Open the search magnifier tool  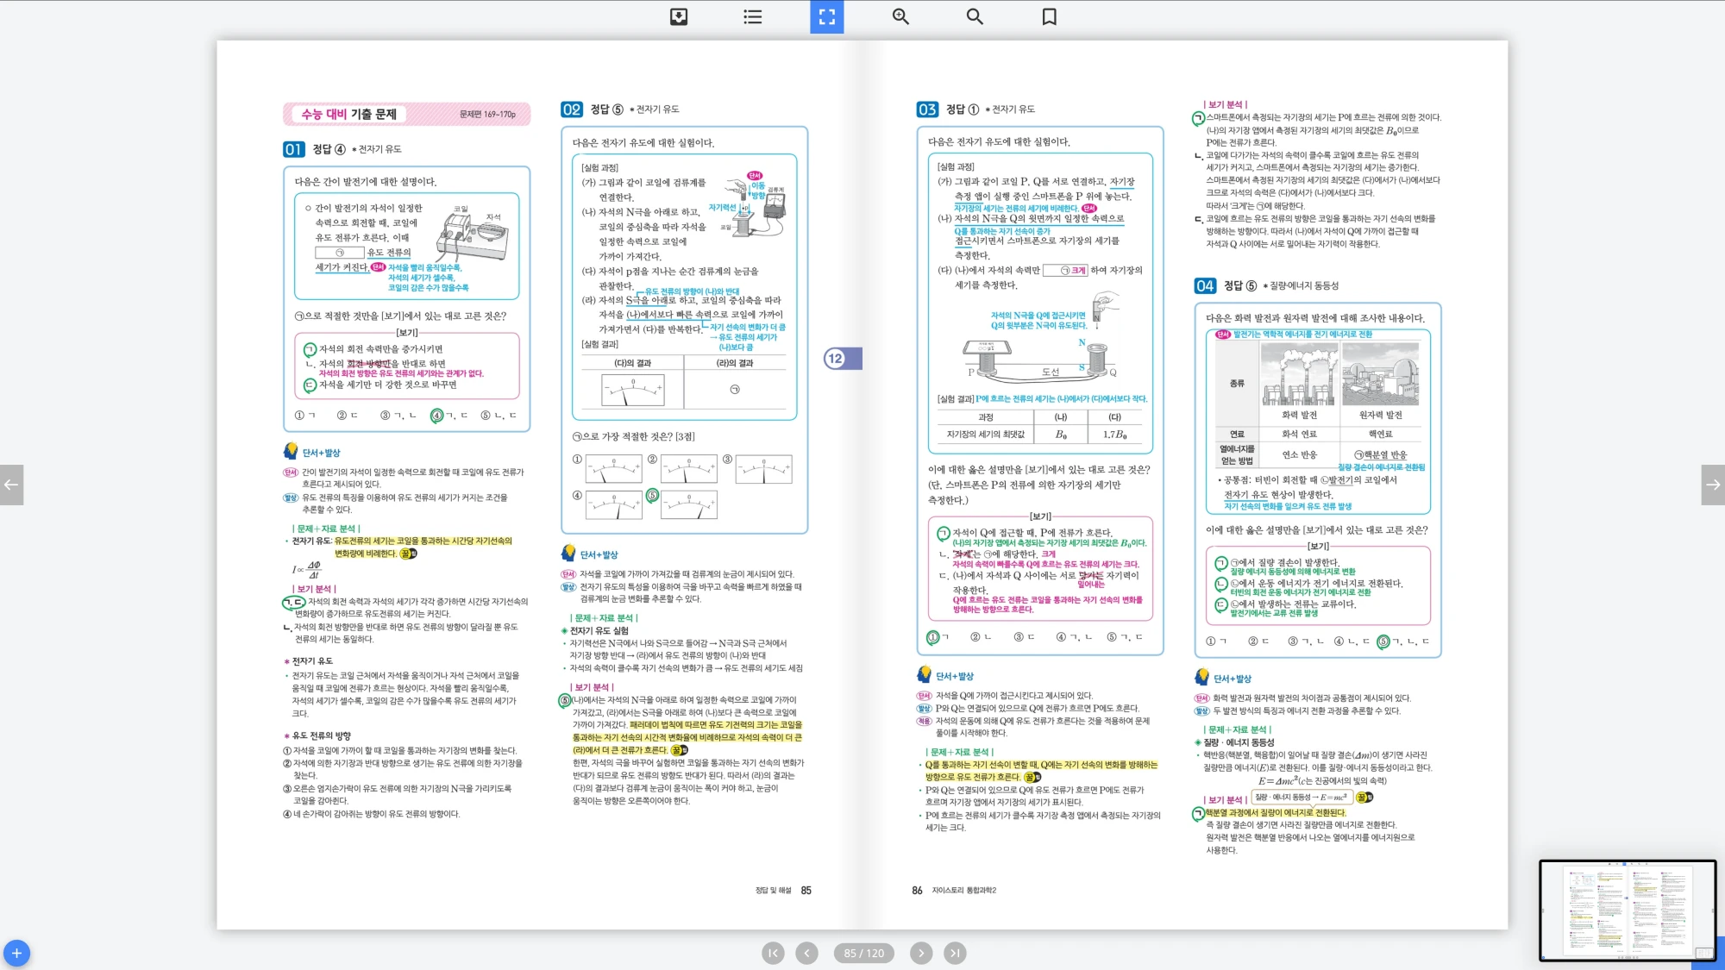click(975, 16)
